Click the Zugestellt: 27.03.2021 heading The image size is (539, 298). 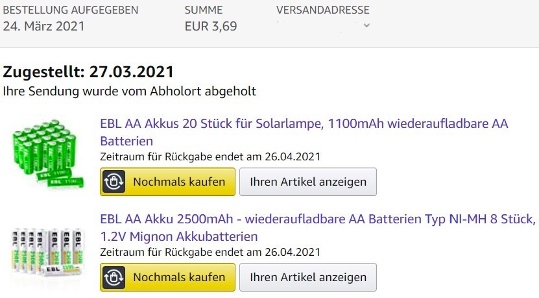(88, 71)
